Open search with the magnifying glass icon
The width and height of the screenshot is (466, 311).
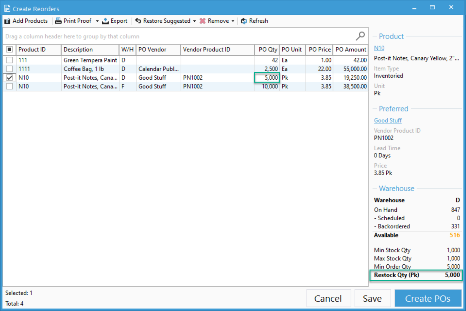coord(360,36)
